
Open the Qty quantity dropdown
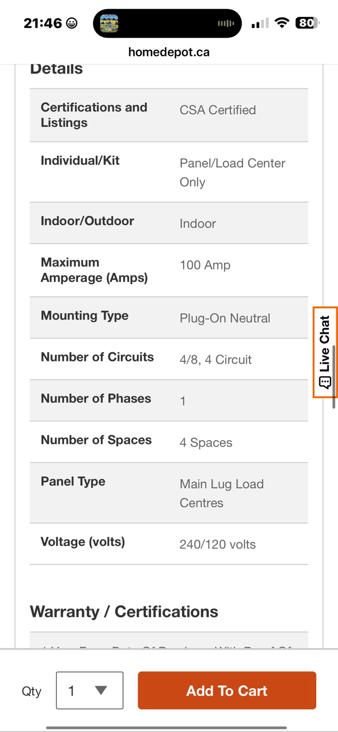tap(89, 690)
